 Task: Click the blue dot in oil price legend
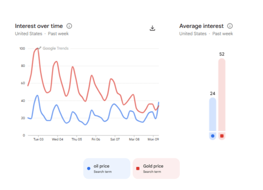(88, 168)
